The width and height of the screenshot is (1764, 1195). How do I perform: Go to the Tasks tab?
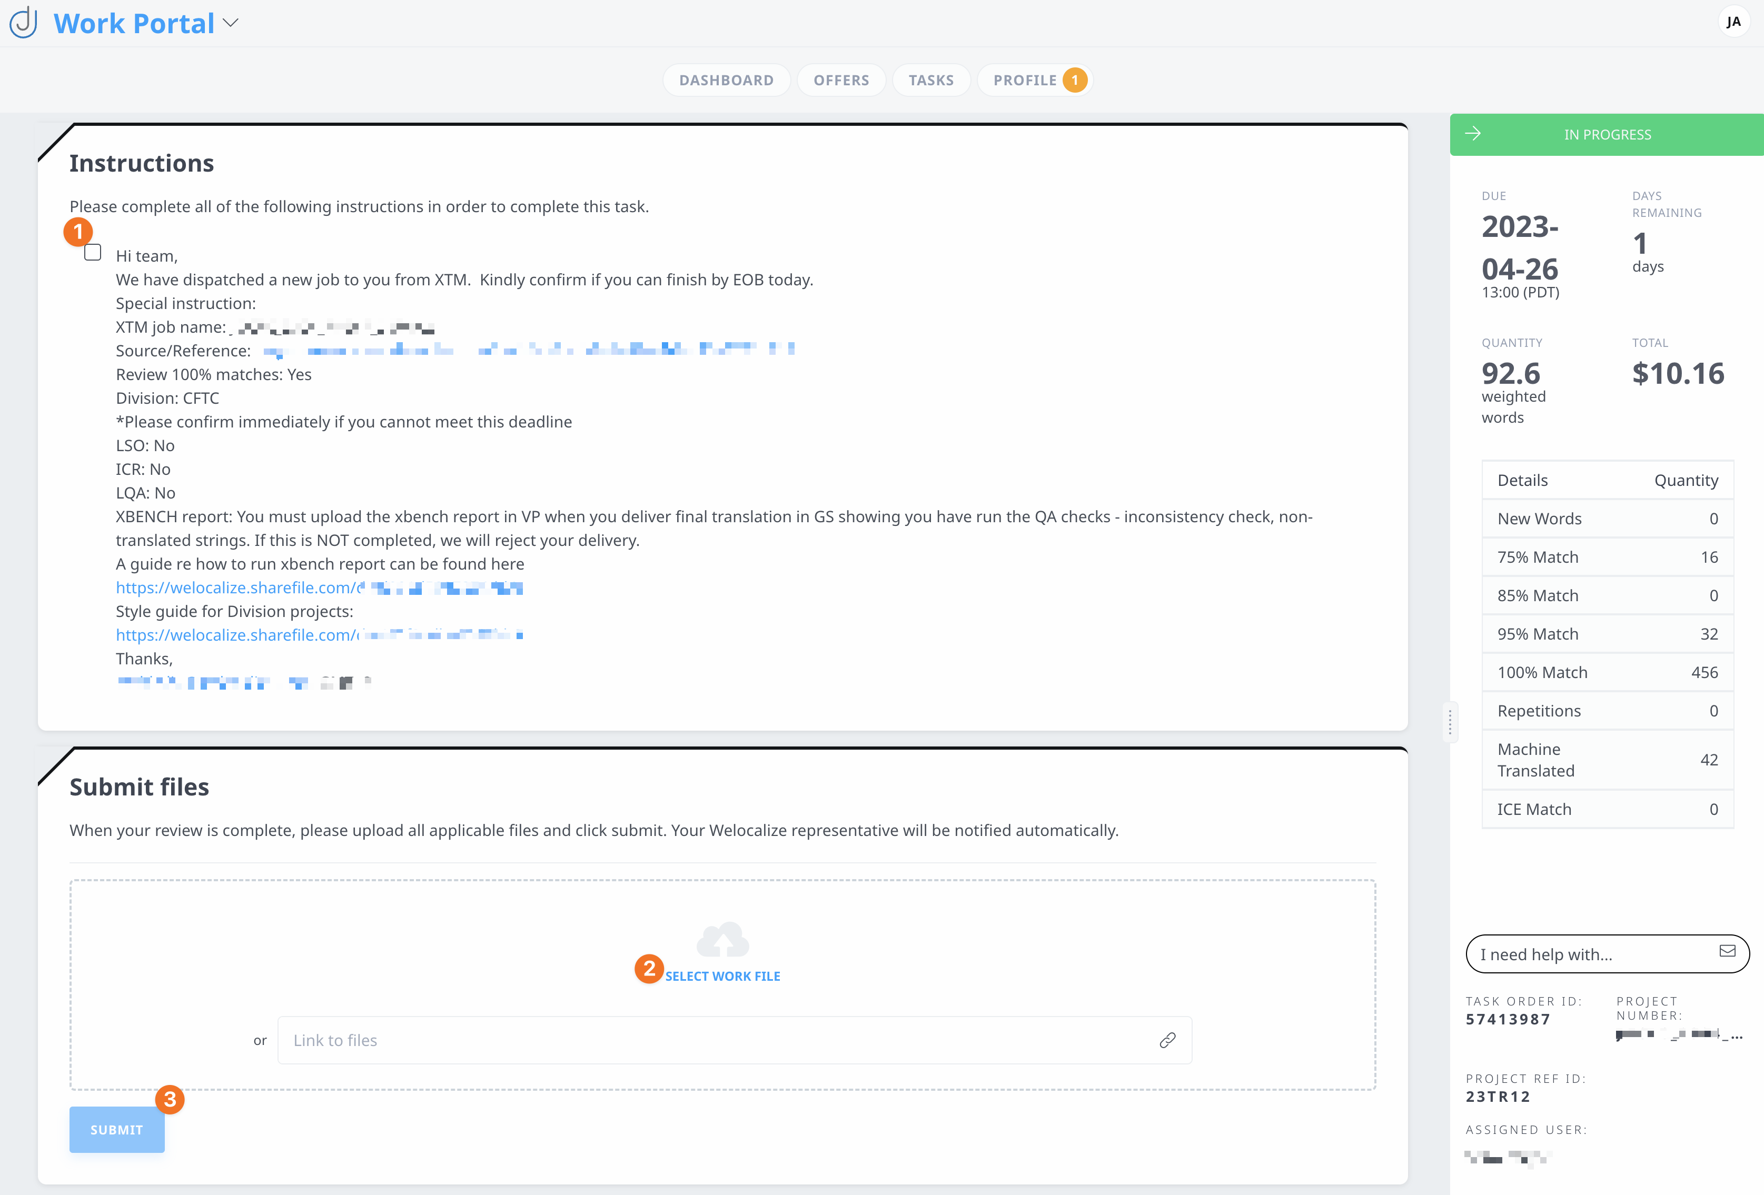[x=930, y=79]
